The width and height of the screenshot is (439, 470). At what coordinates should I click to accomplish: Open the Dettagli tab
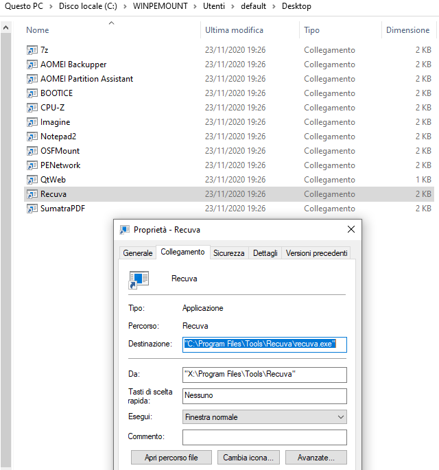coord(265,253)
